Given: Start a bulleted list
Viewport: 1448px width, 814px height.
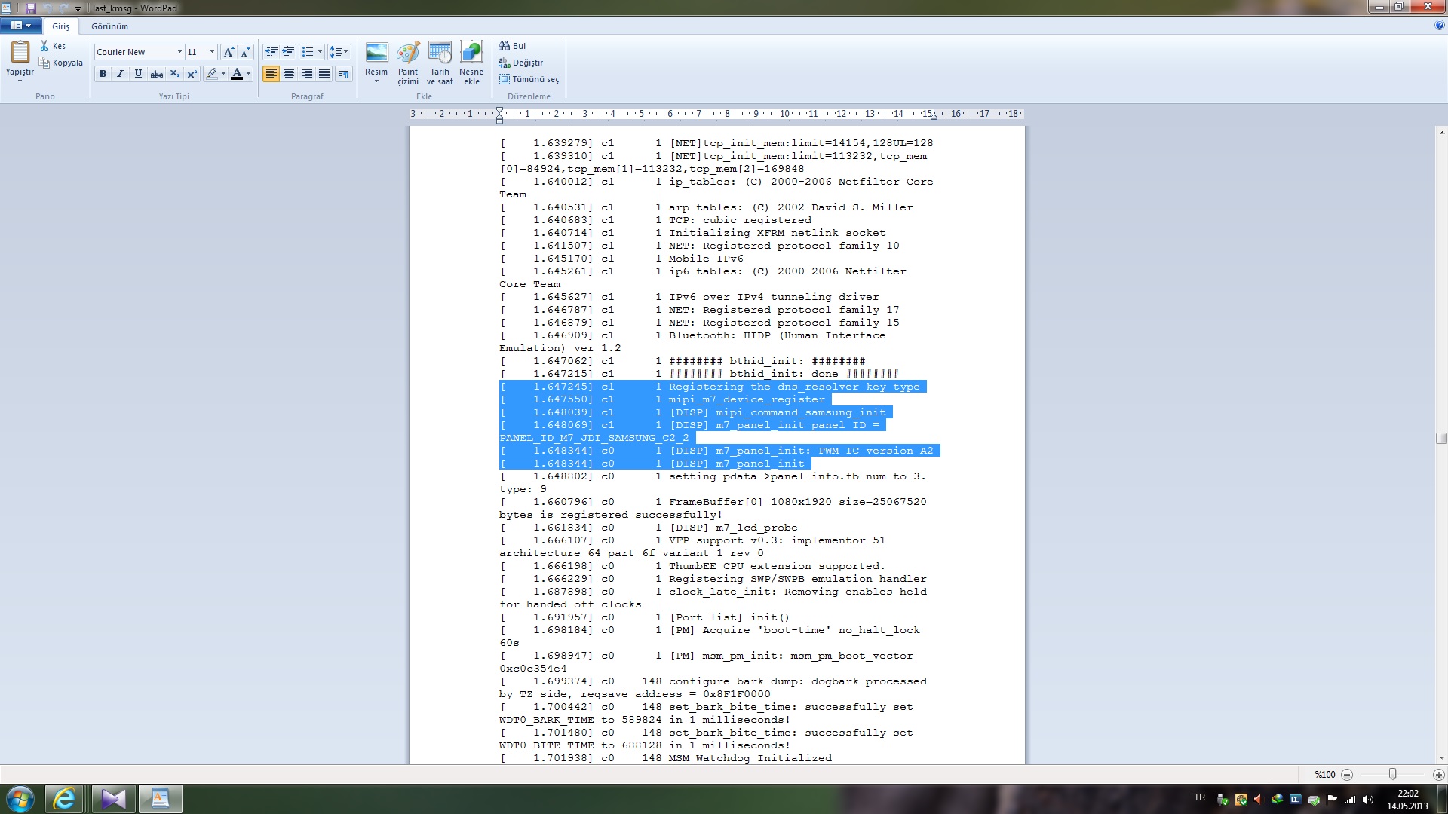Looking at the screenshot, I should tap(307, 52).
